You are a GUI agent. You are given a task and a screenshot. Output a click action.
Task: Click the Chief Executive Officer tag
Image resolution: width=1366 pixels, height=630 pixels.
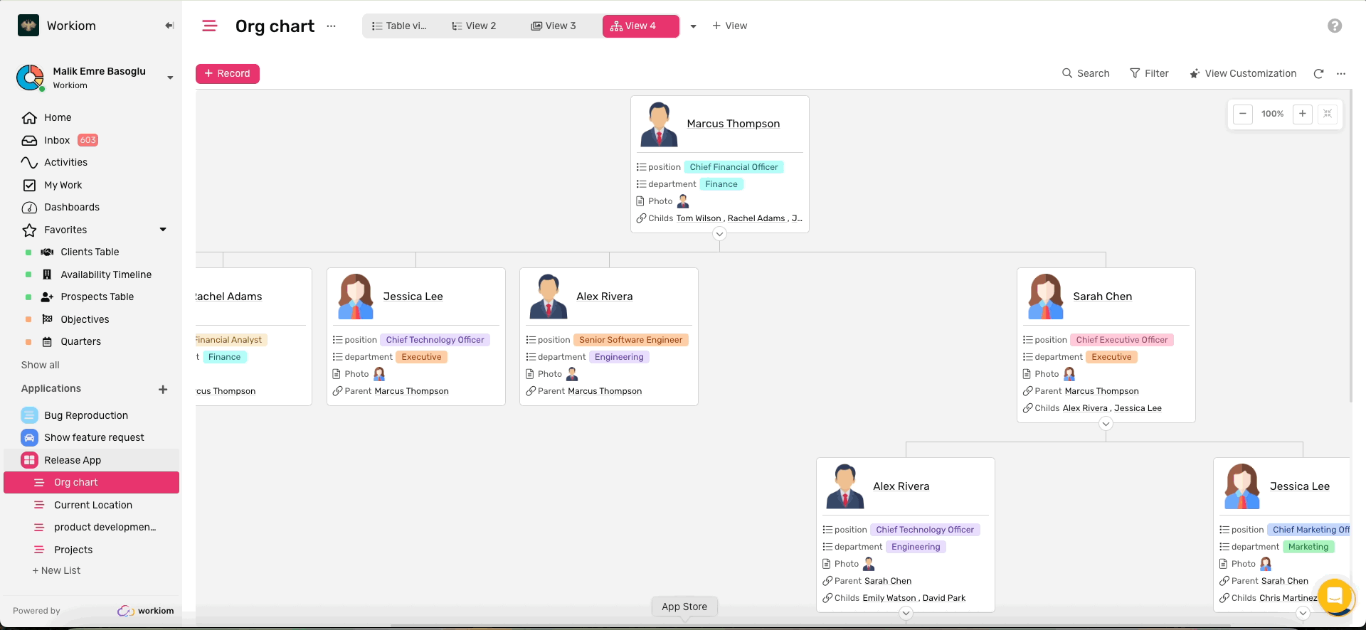click(1122, 340)
